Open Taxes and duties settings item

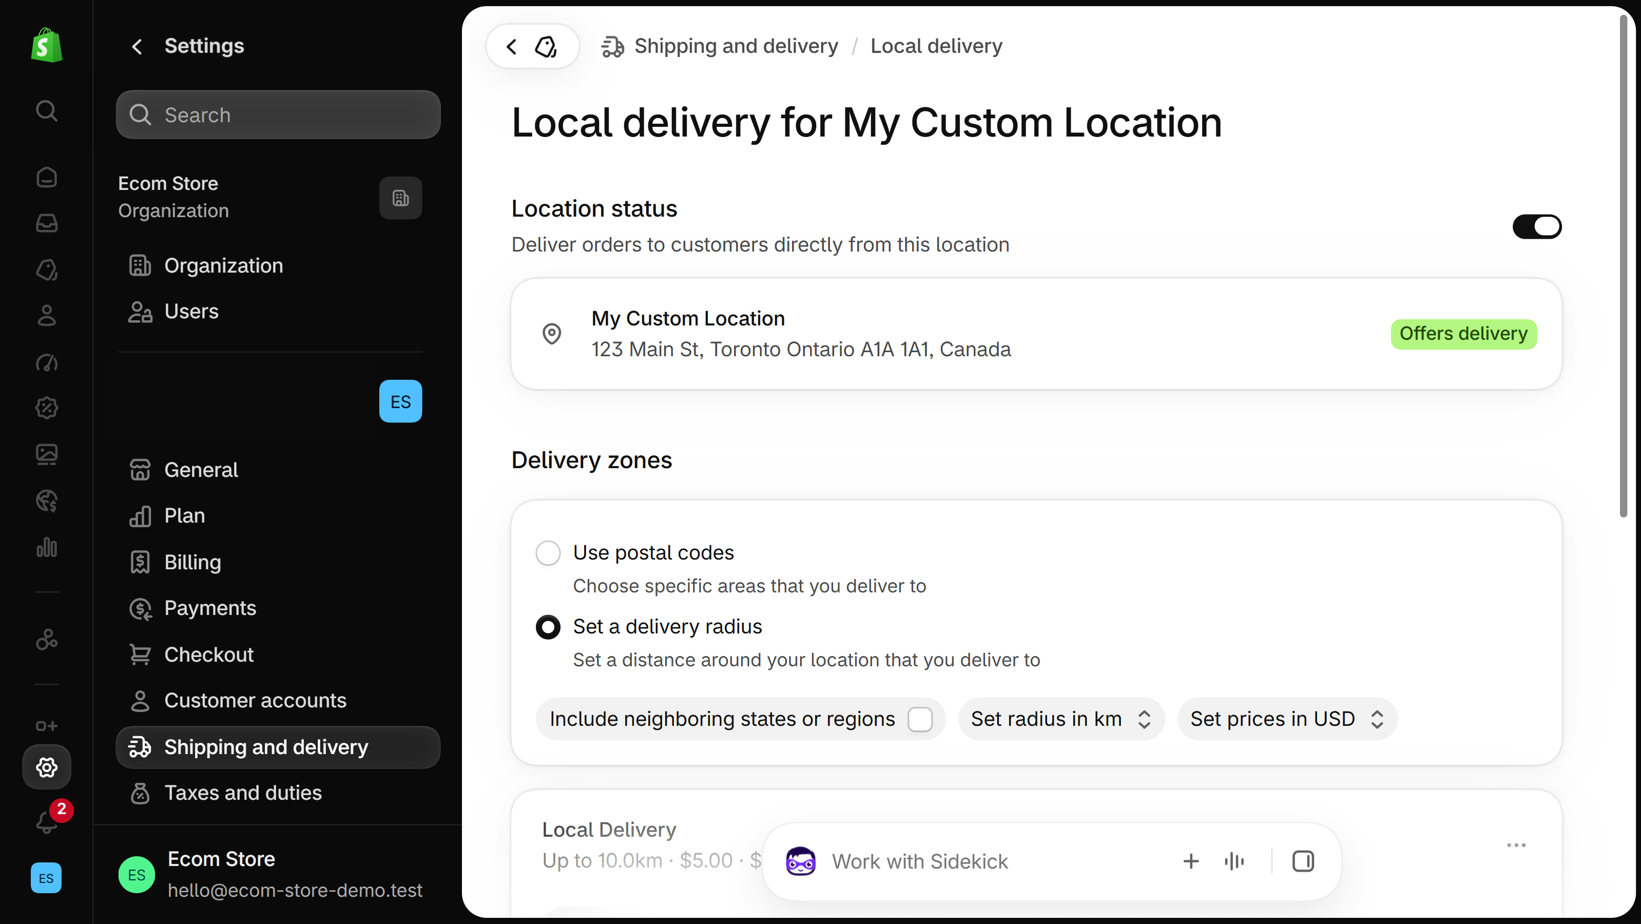tap(278, 793)
